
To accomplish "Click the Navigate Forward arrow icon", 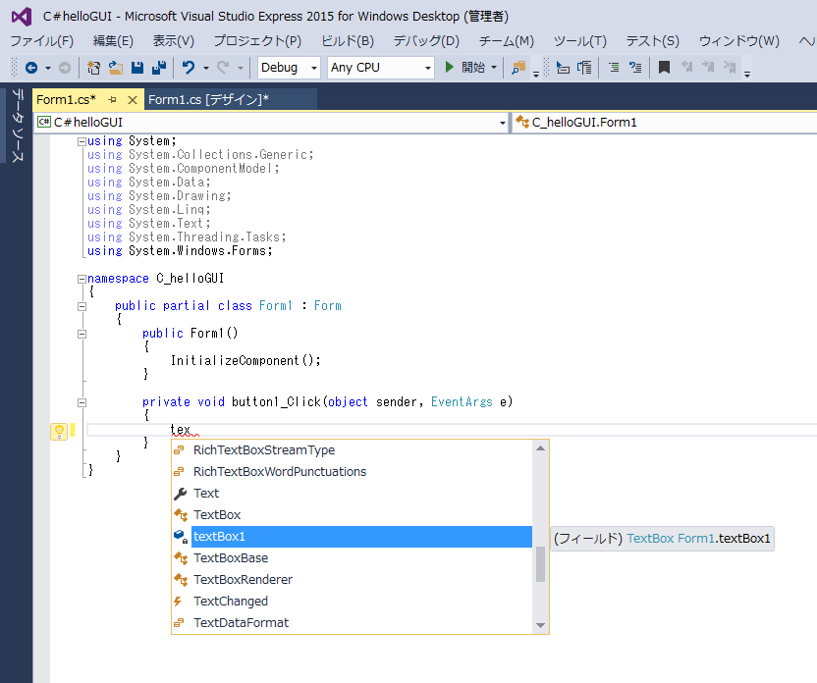I will click(x=65, y=68).
